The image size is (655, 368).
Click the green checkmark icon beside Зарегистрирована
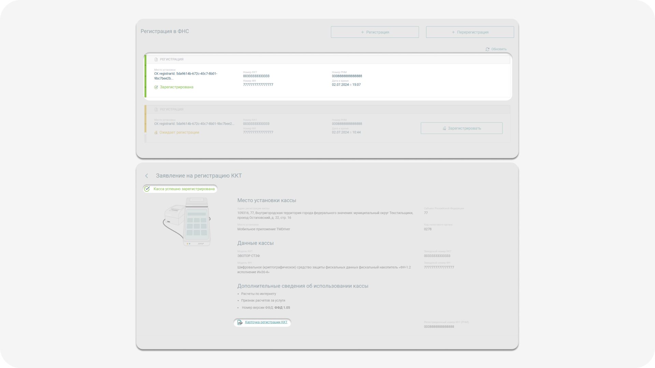tap(156, 87)
